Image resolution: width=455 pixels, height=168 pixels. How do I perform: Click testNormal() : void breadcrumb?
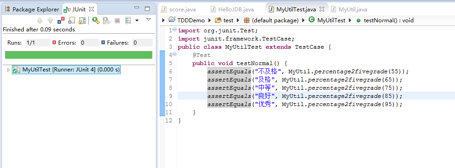pos(389,20)
